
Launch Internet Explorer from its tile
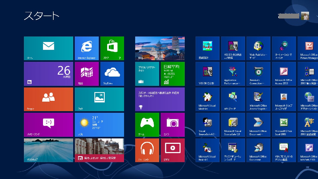point(87,48)
